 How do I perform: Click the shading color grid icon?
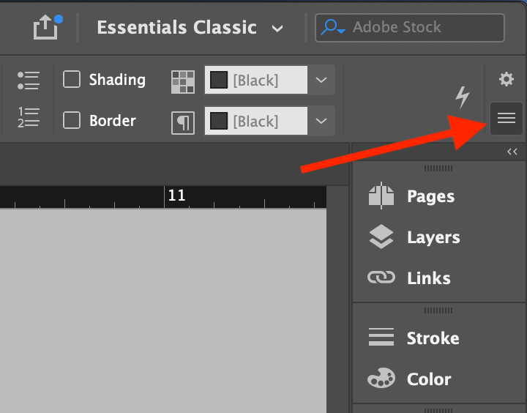point(183,81)
